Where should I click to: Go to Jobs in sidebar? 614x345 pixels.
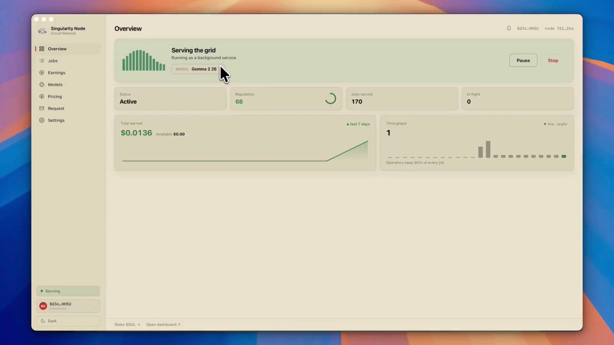point(68,61)
